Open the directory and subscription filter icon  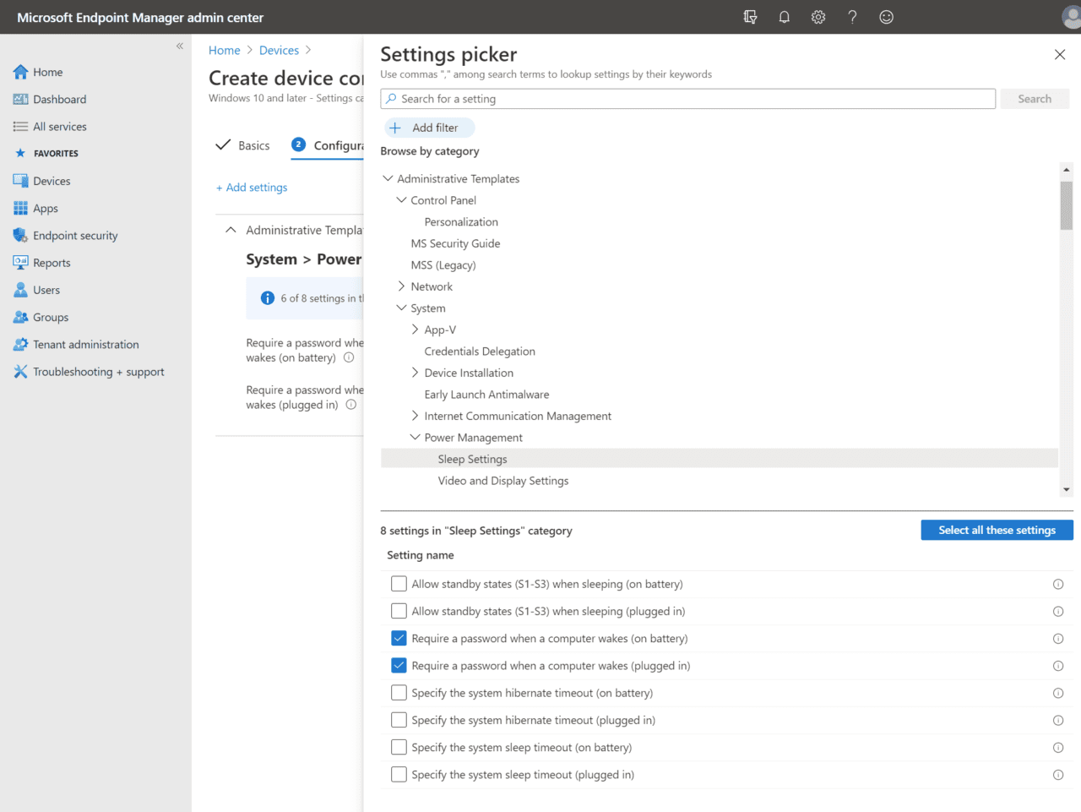point(750,17)
